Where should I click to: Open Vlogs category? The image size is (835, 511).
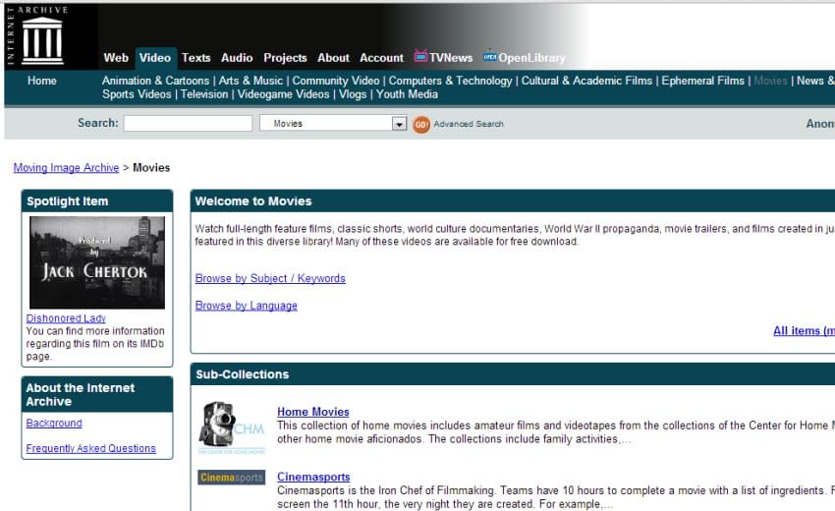tap(353, 94)
